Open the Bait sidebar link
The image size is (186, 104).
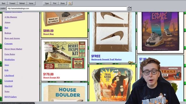point(6,28)
